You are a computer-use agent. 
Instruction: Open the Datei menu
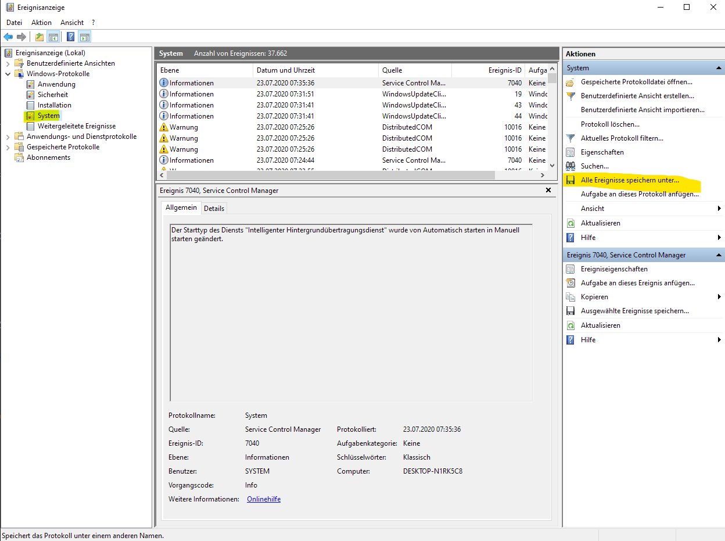point(14,22)
